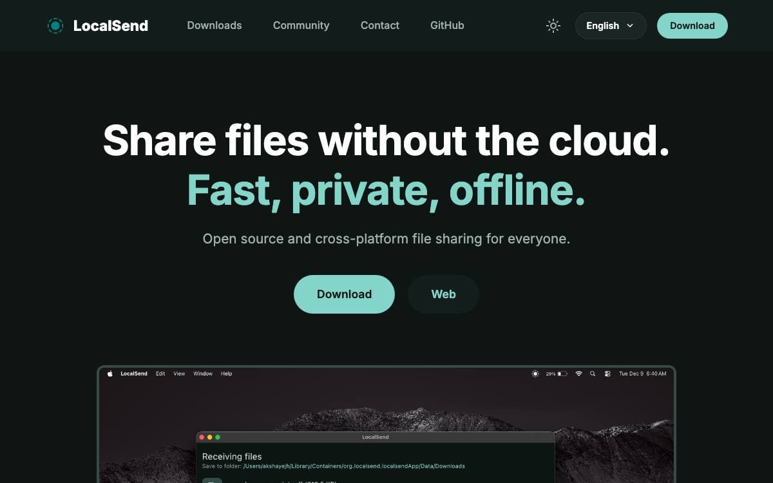Click the green maximize dot of LocalSend window
Viewport: 773px width, 483px height.
pyautogui.click(x=218, y=437)
